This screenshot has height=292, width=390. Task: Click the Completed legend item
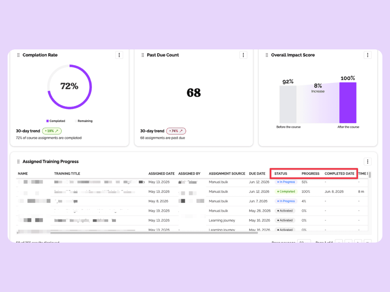[56, 121]
